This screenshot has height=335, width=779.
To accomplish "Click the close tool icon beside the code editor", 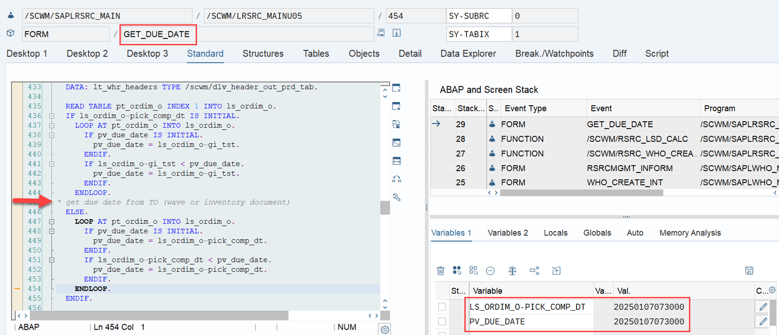I will click(397, 88).
